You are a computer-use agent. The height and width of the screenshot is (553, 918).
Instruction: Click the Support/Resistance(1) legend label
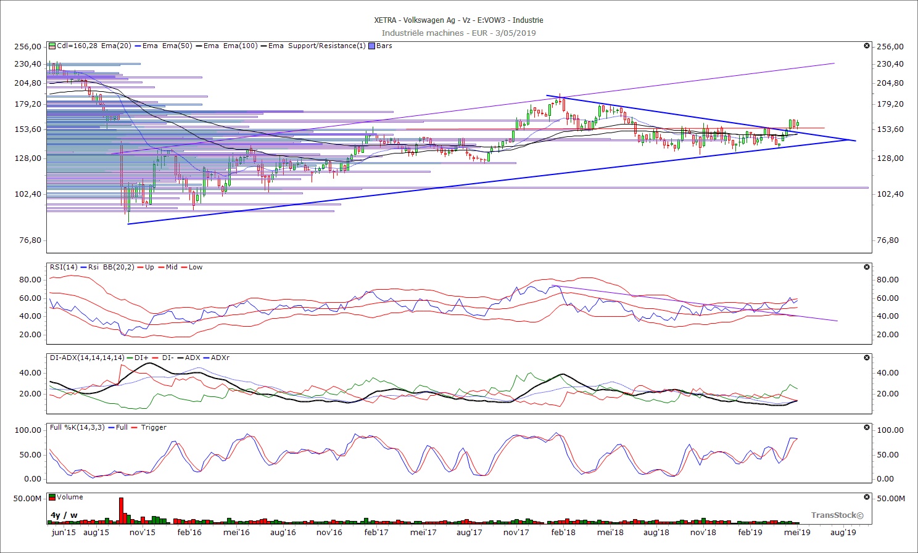click(x=327, y=46)
